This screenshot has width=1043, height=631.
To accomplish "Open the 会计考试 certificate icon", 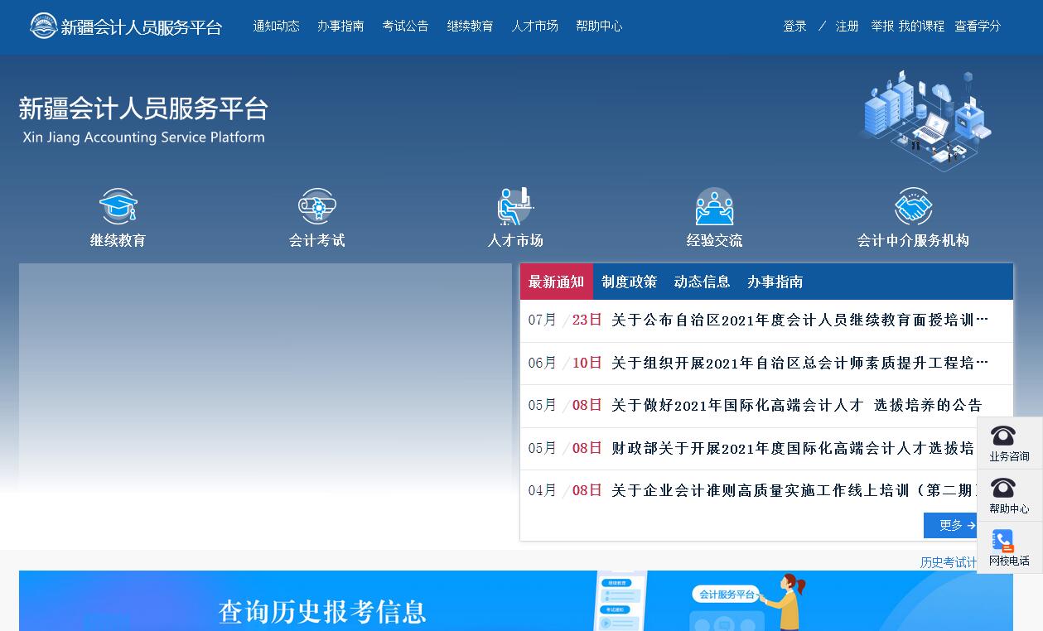I will click(316, 206).
